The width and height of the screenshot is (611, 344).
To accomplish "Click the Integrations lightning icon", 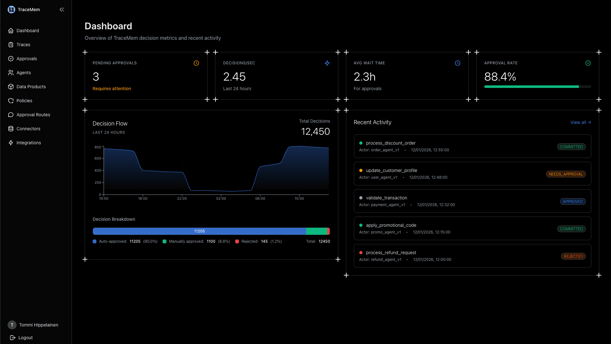I will coord(11,143).
